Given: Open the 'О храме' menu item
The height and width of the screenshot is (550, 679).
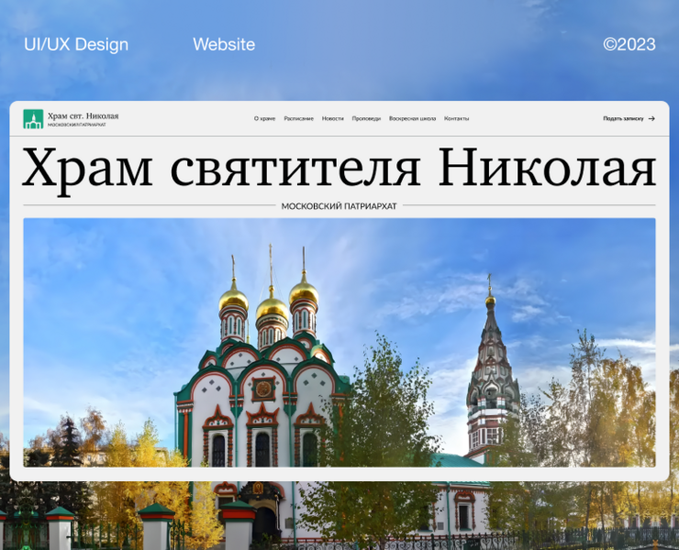Looking at the screenshot, I should click(264, 118).
